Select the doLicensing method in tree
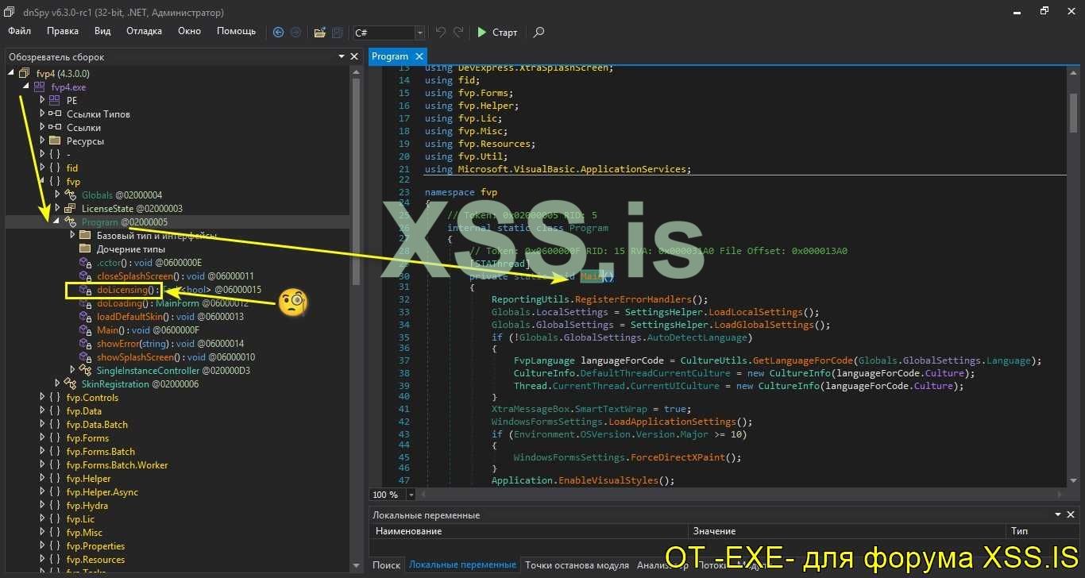 coord(127,290)
